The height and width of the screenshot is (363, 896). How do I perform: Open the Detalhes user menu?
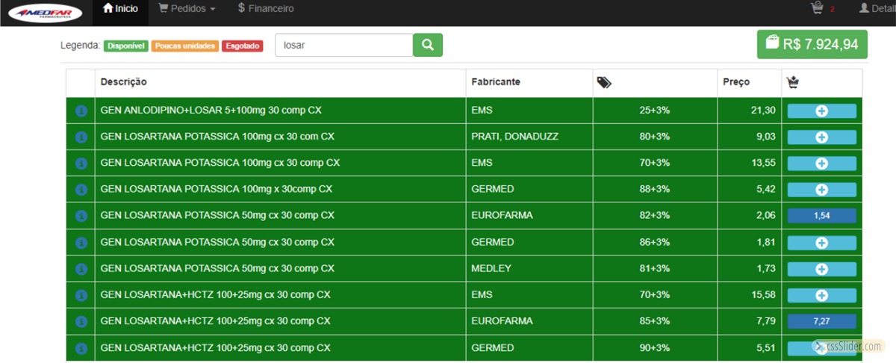coord(877,9)
